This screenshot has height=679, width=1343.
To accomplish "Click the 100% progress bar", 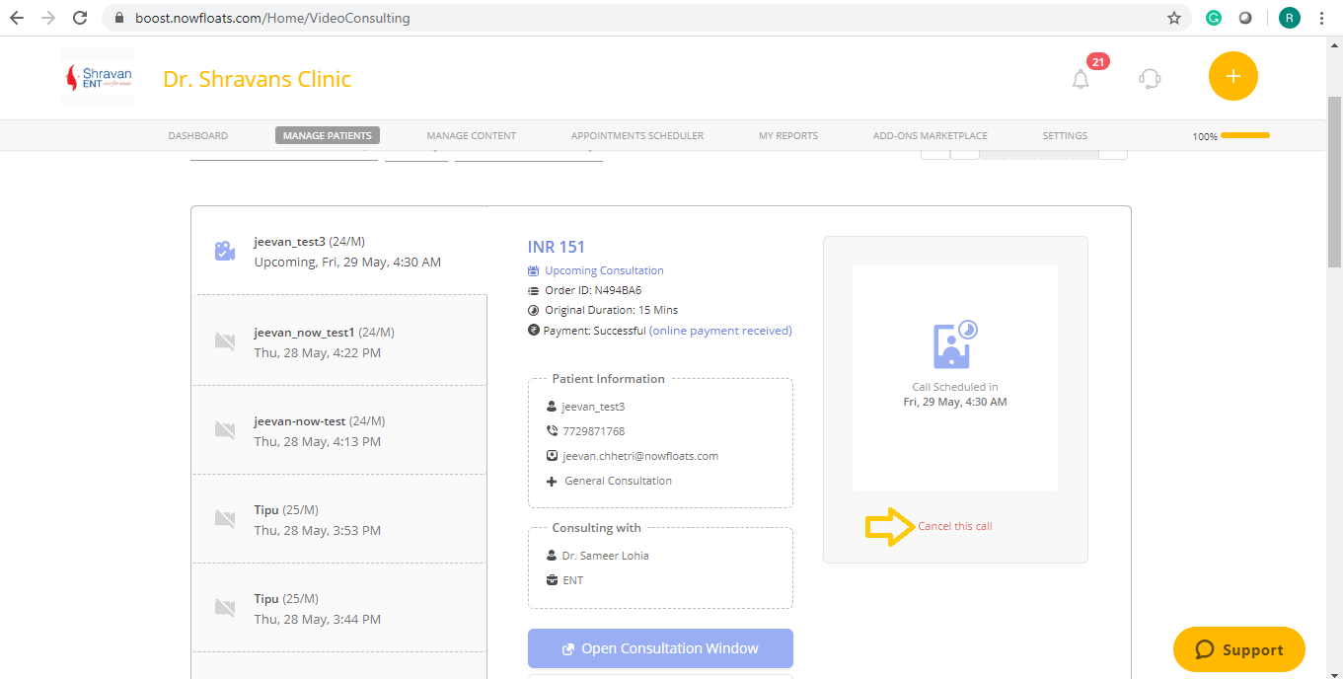I will pos(1244,135).
